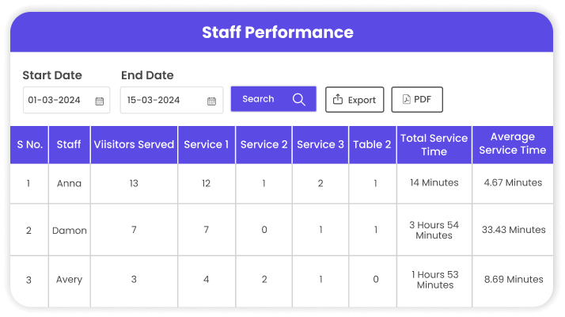
Task: Edit the End Date field
Action: point(158,101)
